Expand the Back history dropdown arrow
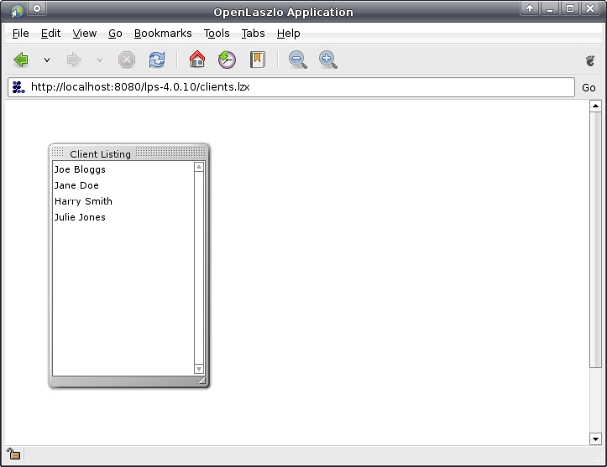 point(47,60)
